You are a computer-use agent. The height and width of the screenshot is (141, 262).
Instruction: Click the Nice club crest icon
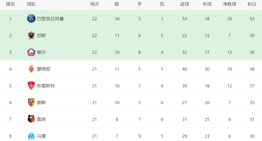pos(31,35)
